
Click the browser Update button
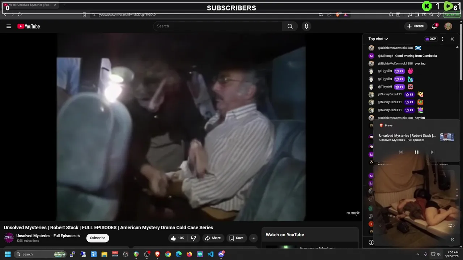tap(452, 14)
